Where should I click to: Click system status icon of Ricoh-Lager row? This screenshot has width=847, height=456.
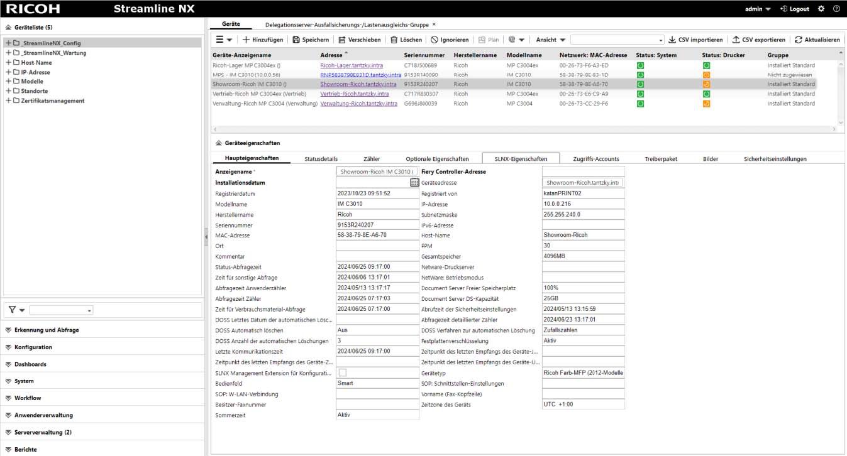(640, 65)
